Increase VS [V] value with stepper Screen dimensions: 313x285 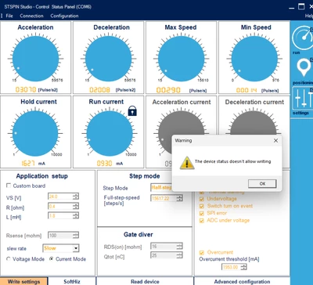[x=76, y=195]
